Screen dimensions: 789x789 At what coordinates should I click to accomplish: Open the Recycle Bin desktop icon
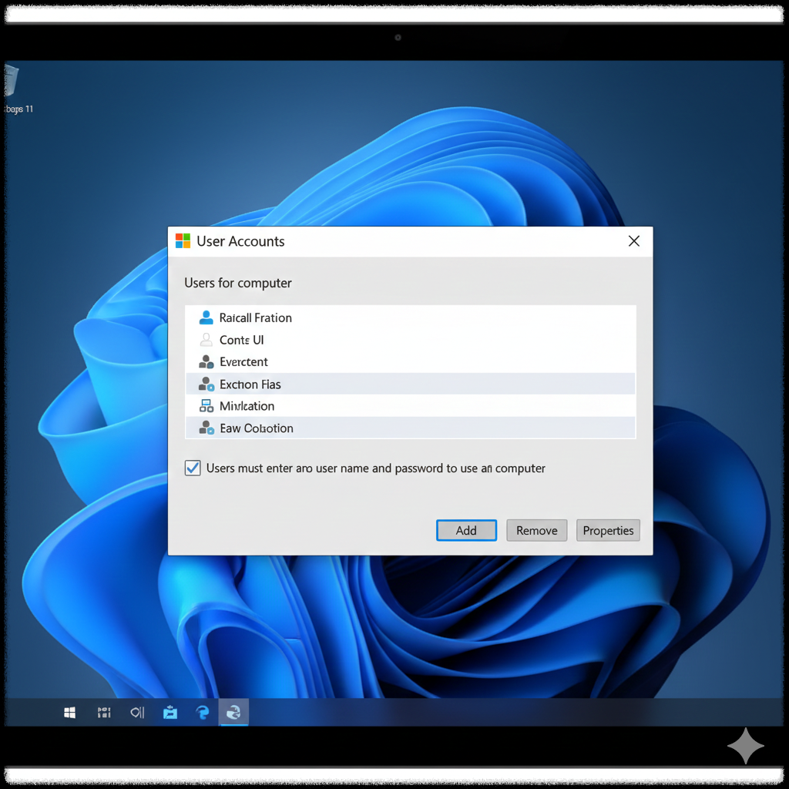[x=12, y=80]
